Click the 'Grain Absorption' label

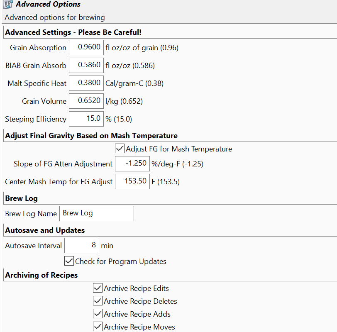click(x=38, y=47)
